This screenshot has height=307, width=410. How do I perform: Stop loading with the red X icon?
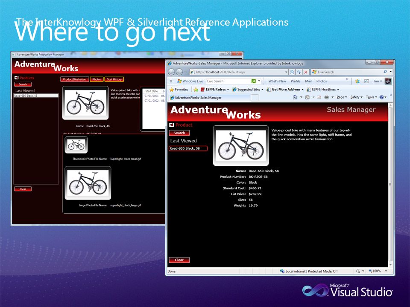(x=306, y=72)
